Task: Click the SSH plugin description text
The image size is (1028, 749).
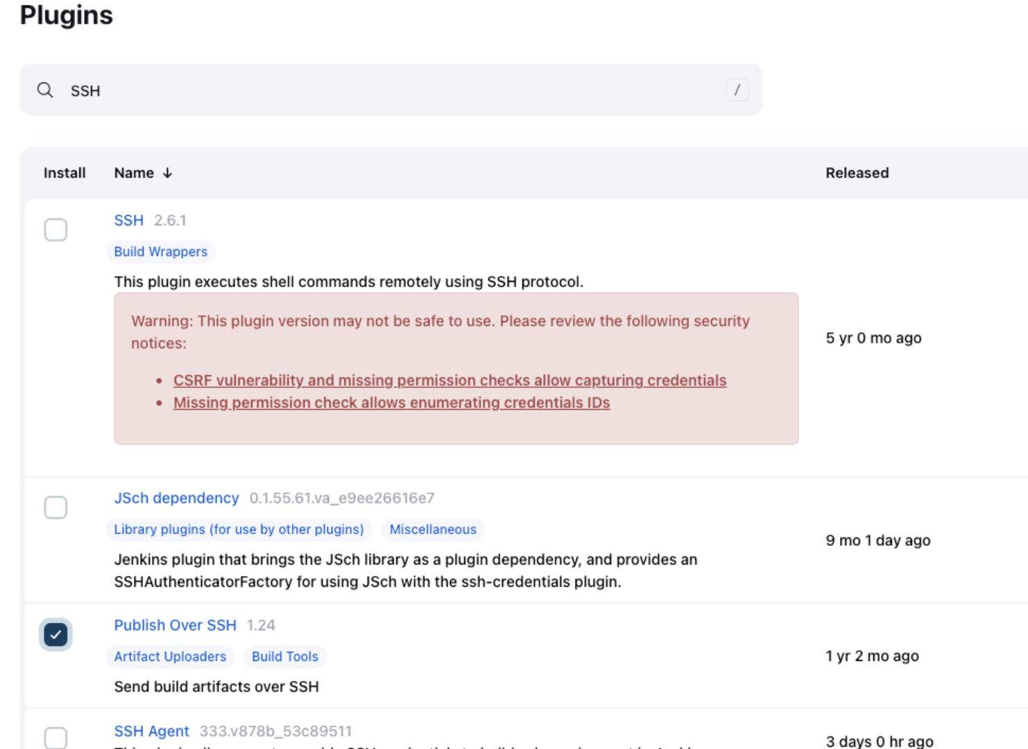Action: [x=349, y=282]
